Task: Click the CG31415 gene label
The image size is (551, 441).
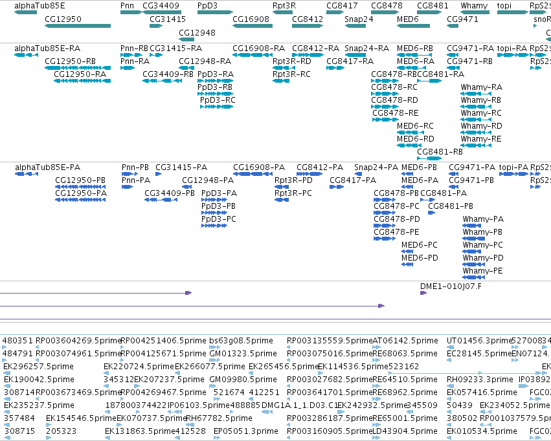Action: (x=168, y=19)
